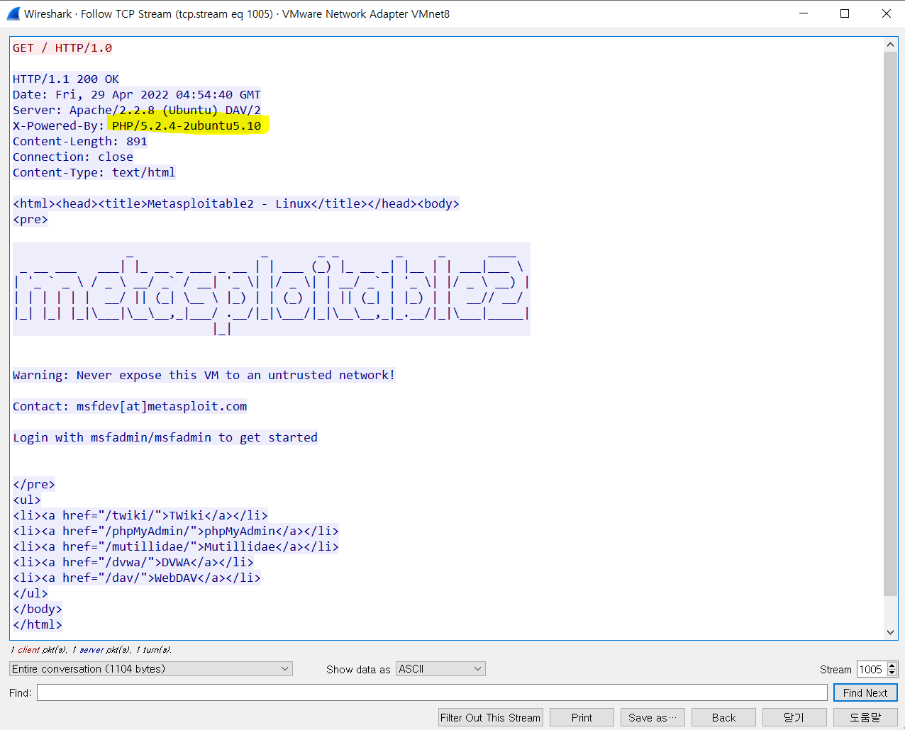The image size is (905, 730).
Task: Click the closing </html> tag line
Action: (x=38, y=624)
